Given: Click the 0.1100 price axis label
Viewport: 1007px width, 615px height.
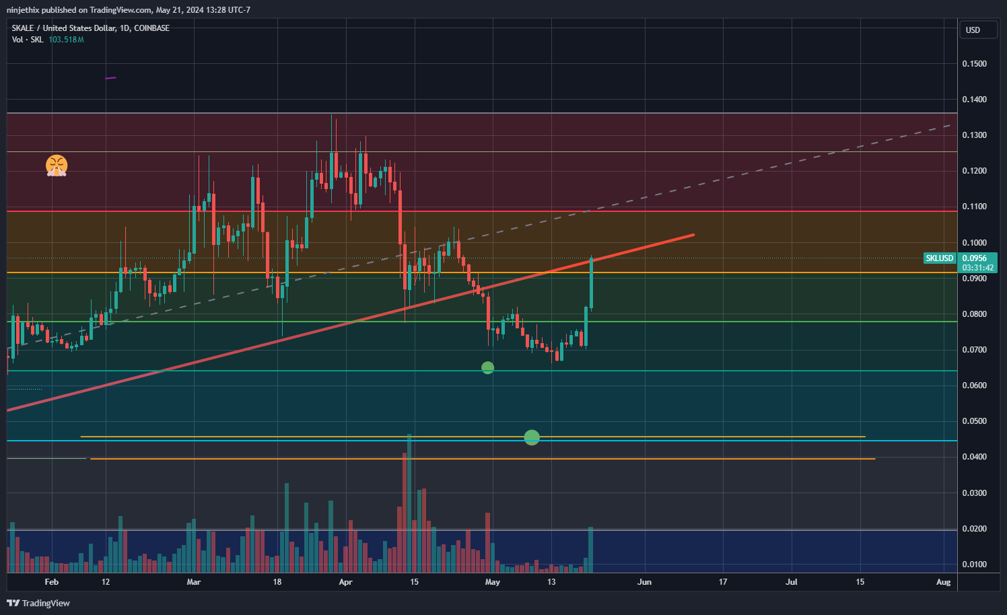Looking at the screenshot, I should click(x=975, y=207).
